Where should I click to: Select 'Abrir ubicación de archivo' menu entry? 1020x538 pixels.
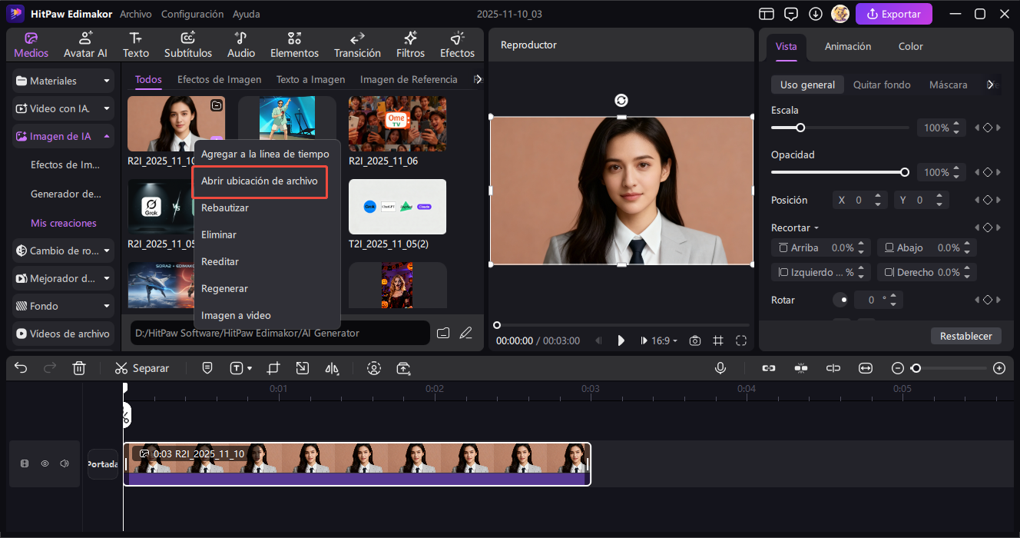[259, 181]
